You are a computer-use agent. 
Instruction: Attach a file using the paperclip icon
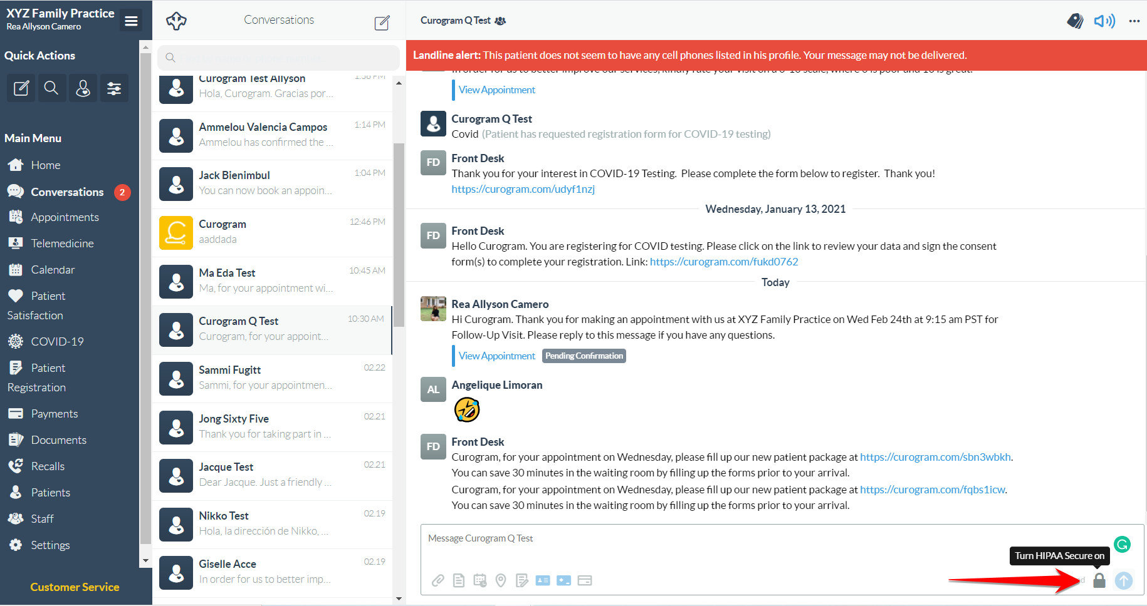click(x=437, y=580)
